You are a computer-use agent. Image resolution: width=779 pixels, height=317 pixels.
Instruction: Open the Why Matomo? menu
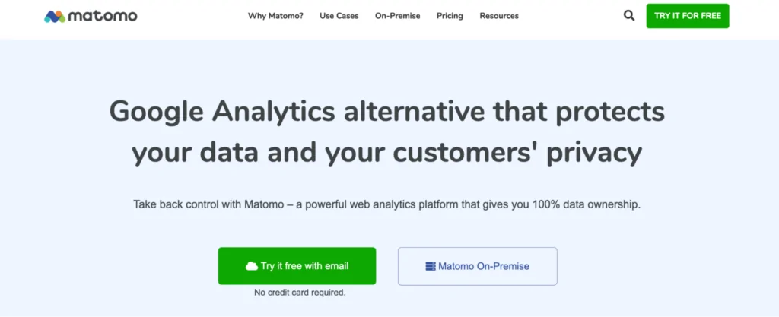click(x=274, y=16)
